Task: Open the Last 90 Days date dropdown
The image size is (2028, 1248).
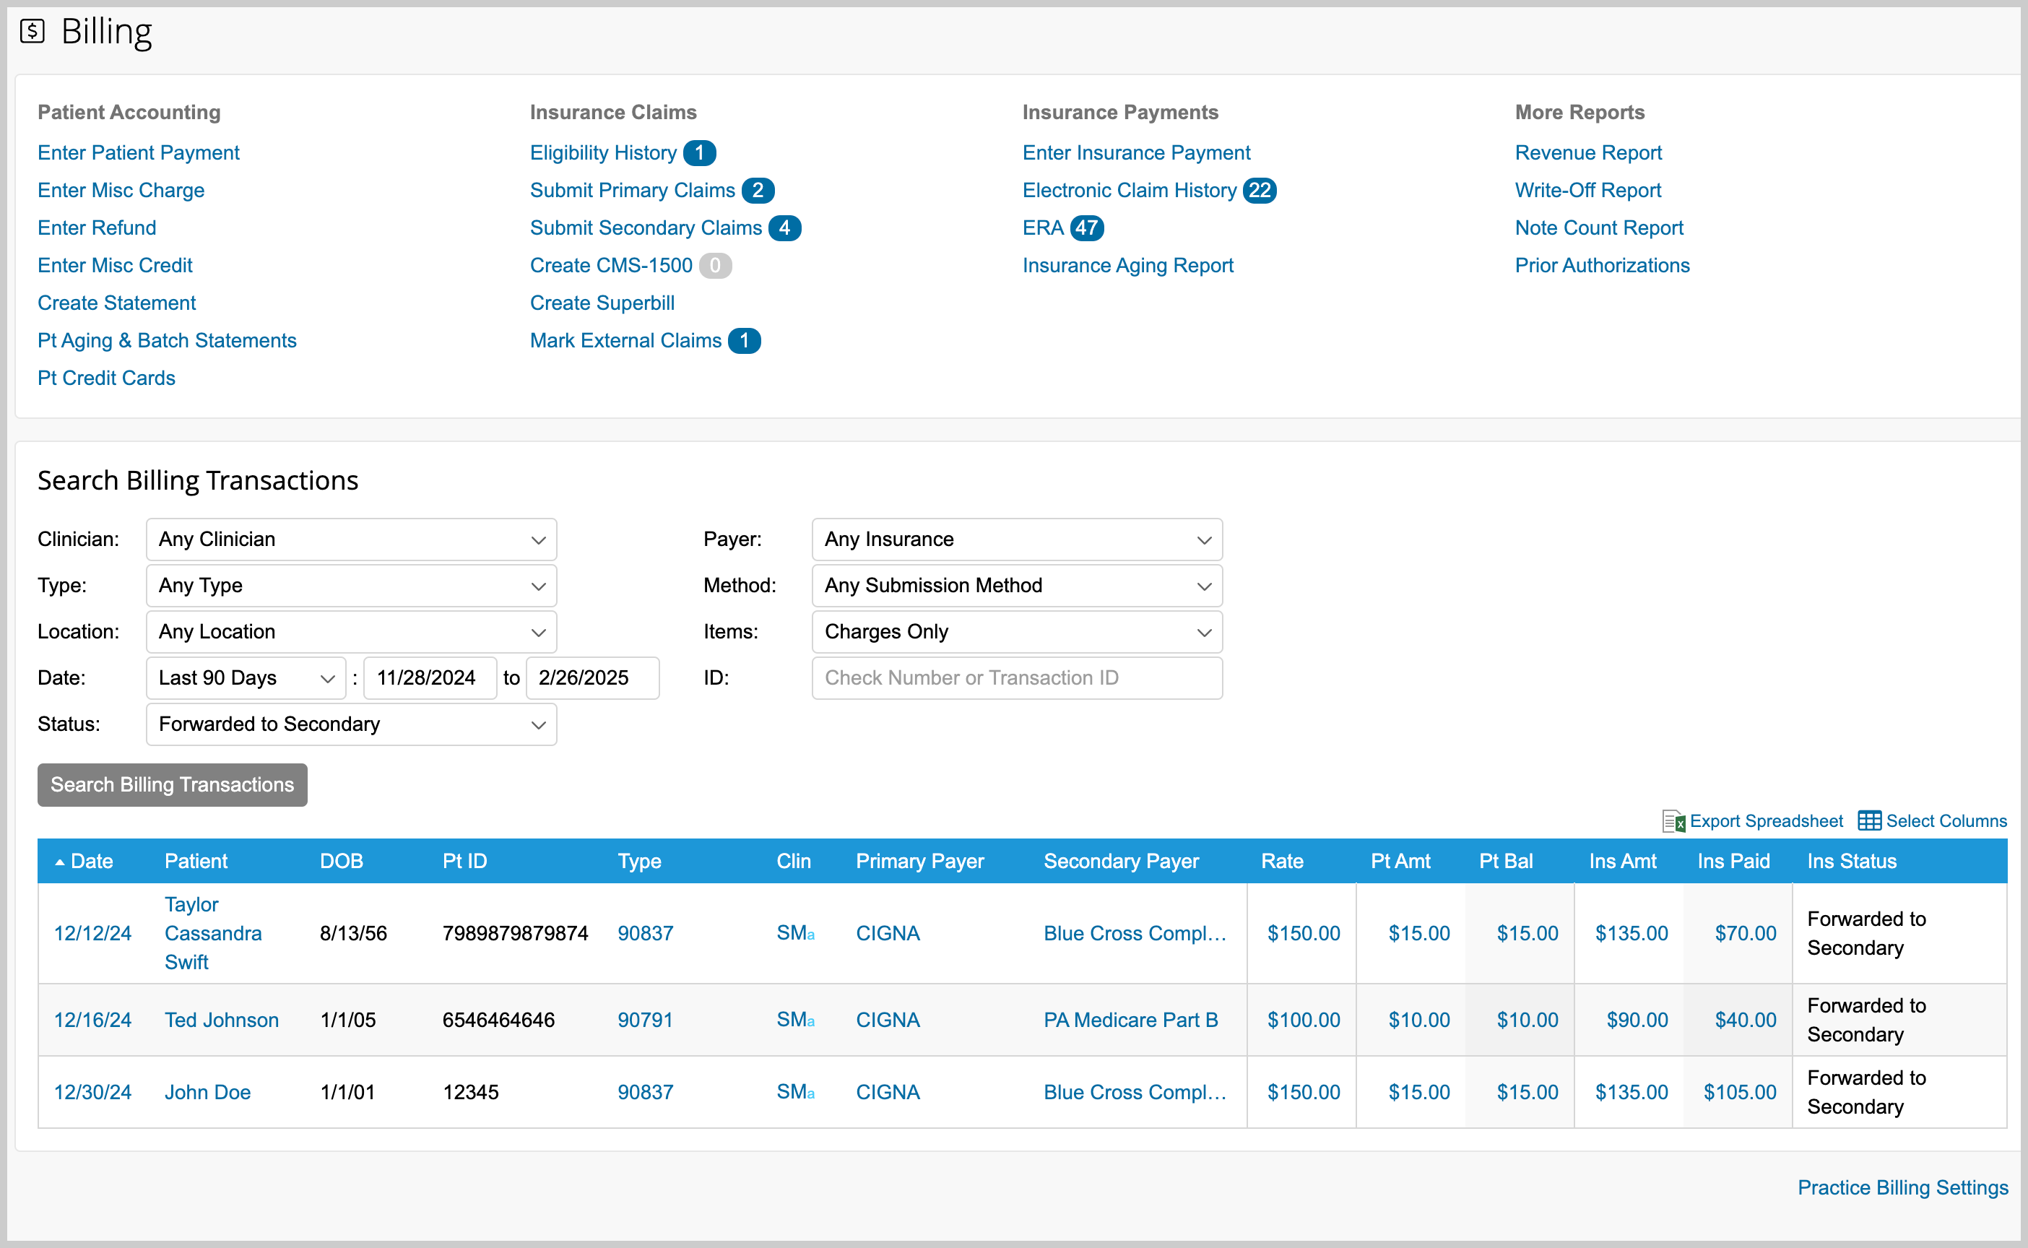Action: (x=245, y=678)
